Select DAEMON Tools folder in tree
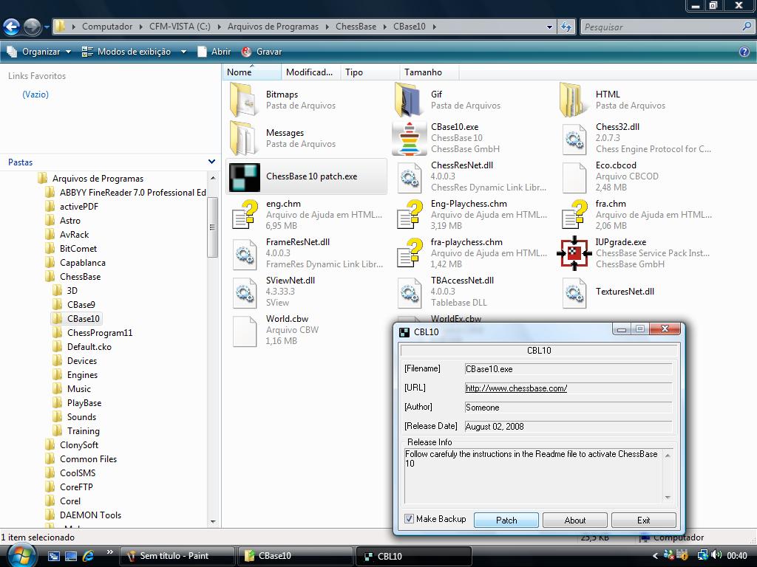Image resolution: width=757 pixels, height=567 pixels. point(90,515)
